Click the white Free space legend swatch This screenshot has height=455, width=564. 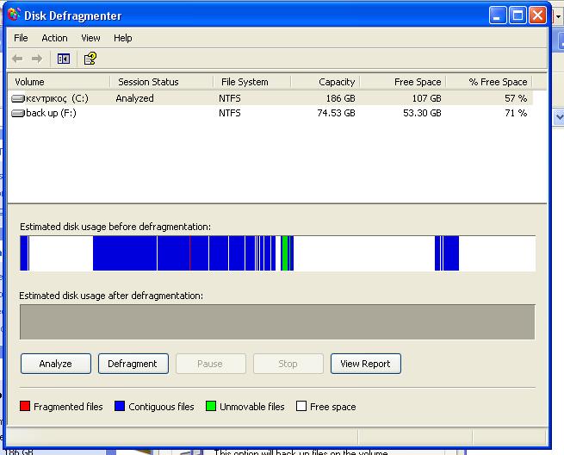coord(301,406)
